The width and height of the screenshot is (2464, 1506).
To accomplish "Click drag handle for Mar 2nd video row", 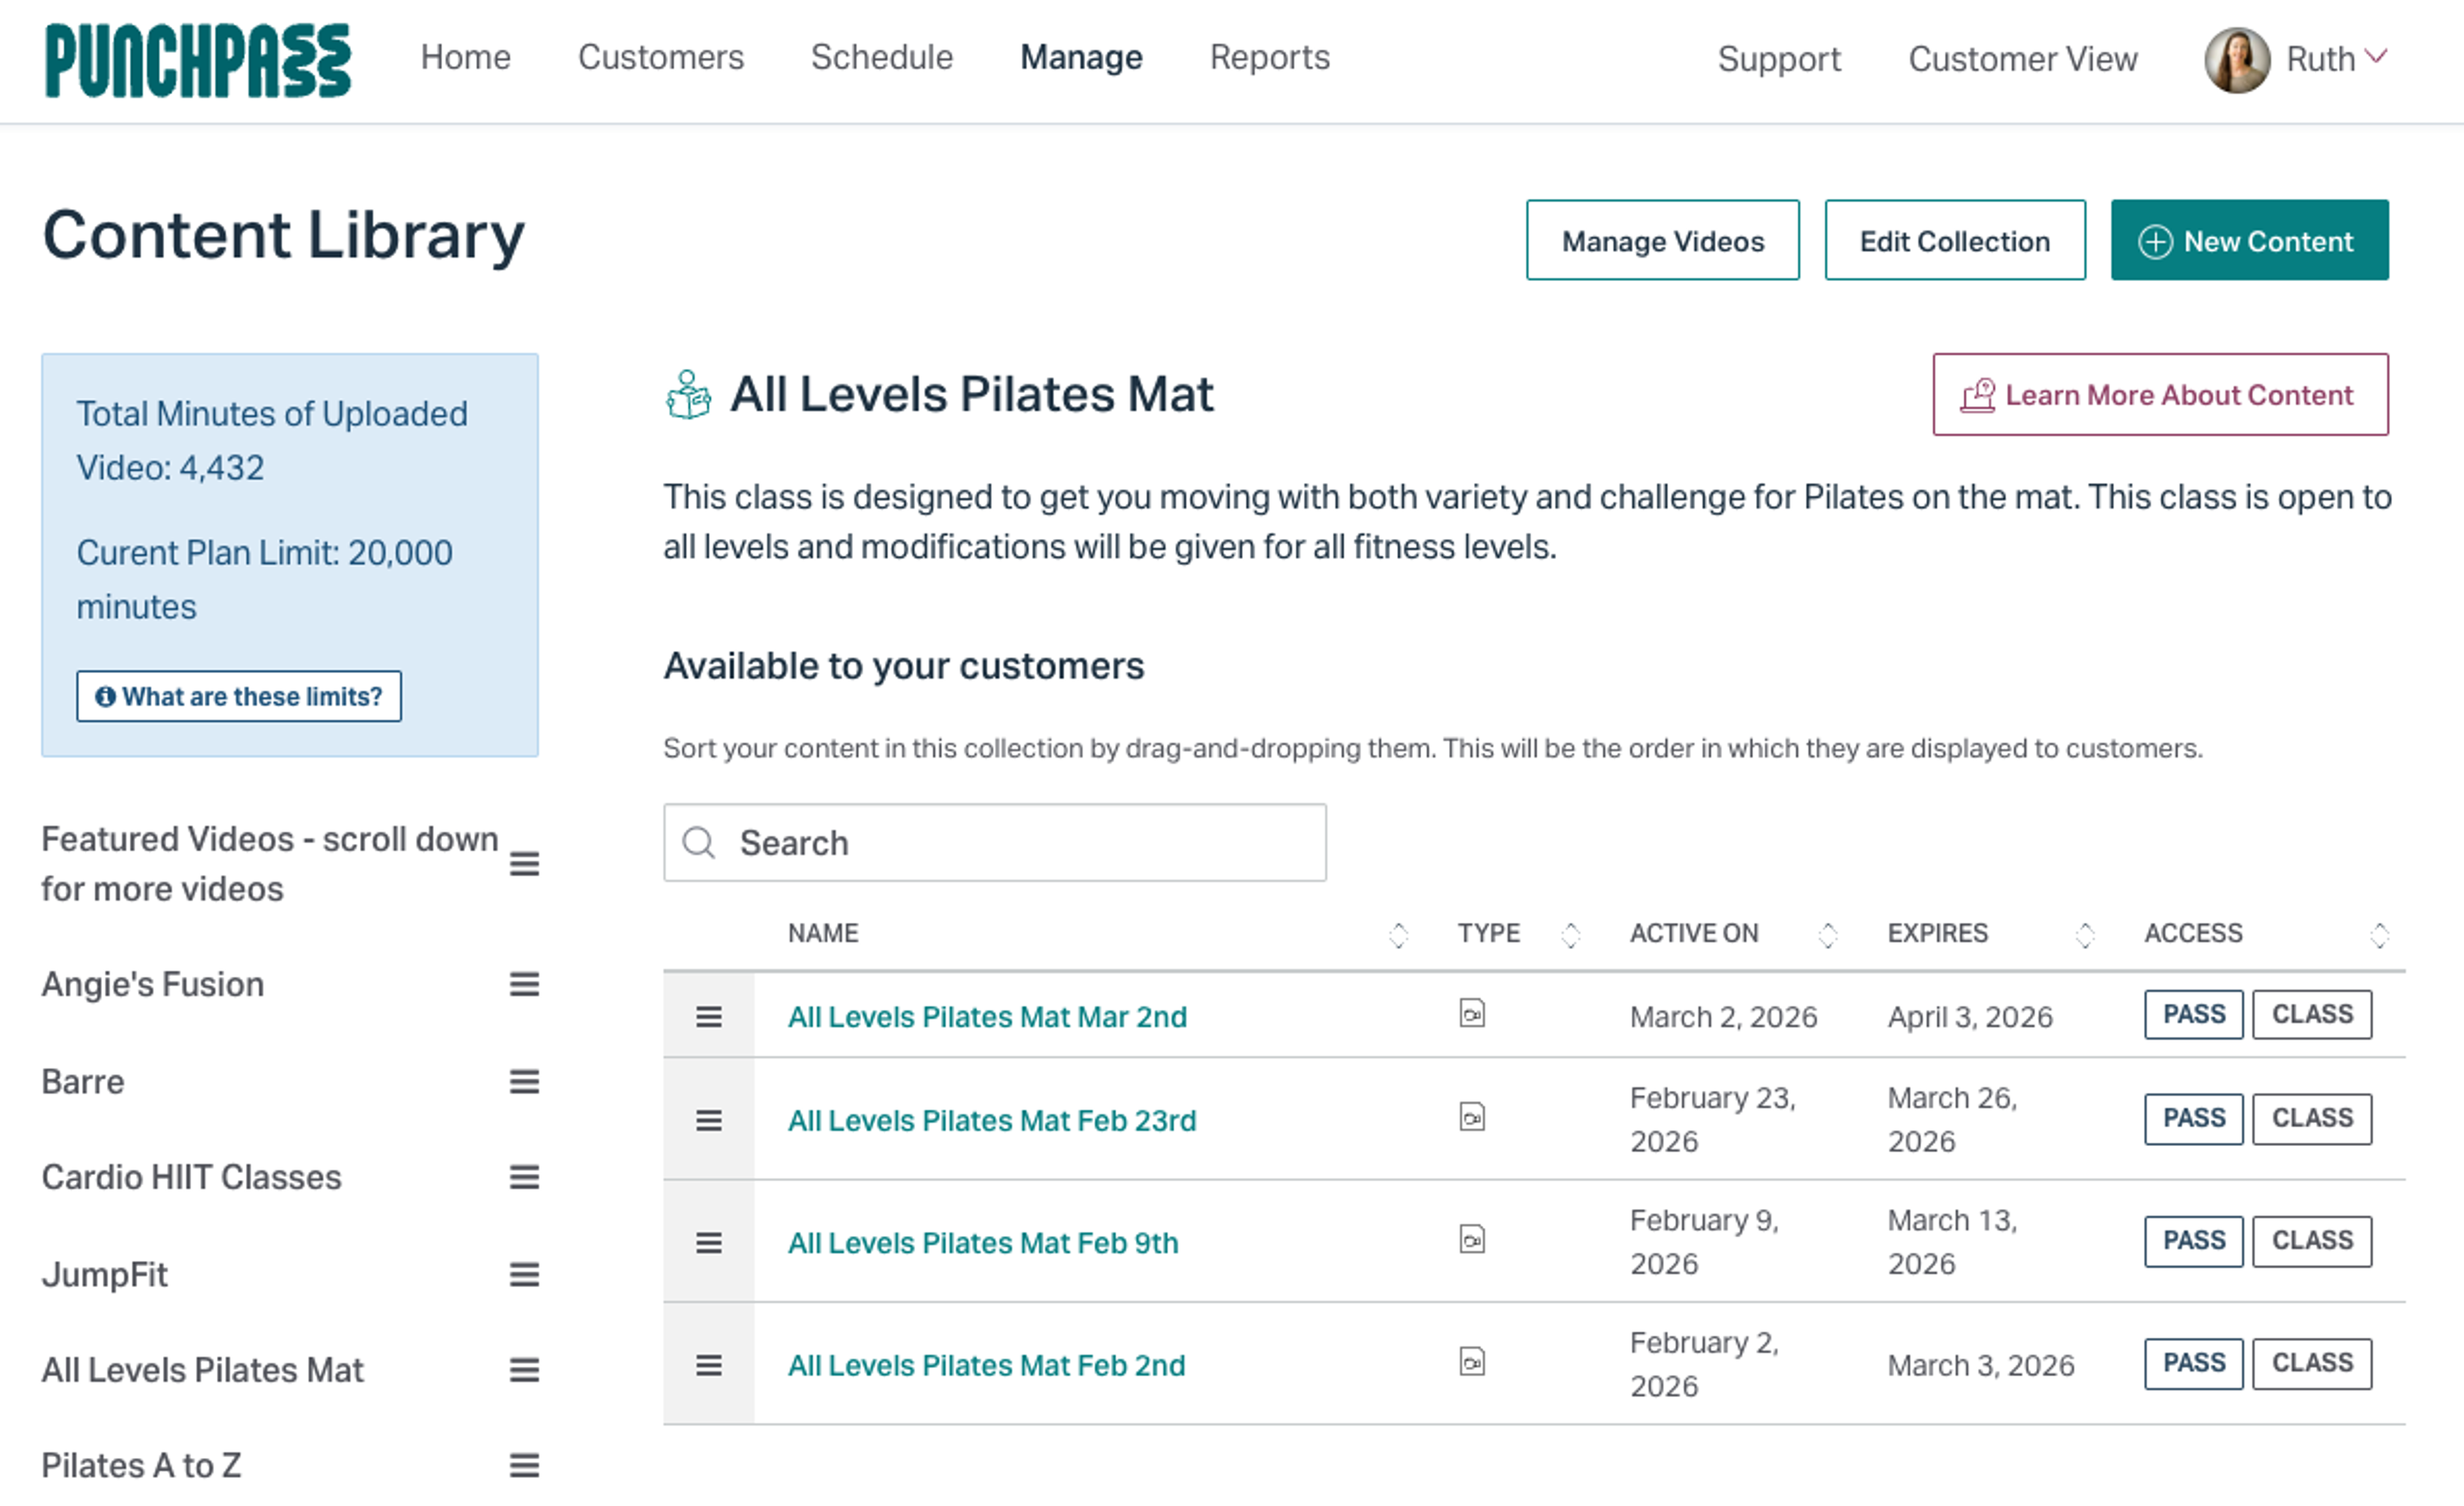I will coord(708,1017).
